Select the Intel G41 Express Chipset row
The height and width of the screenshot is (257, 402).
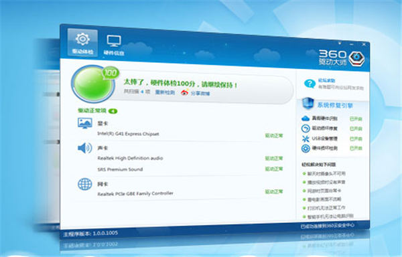[x=190, y=135]
